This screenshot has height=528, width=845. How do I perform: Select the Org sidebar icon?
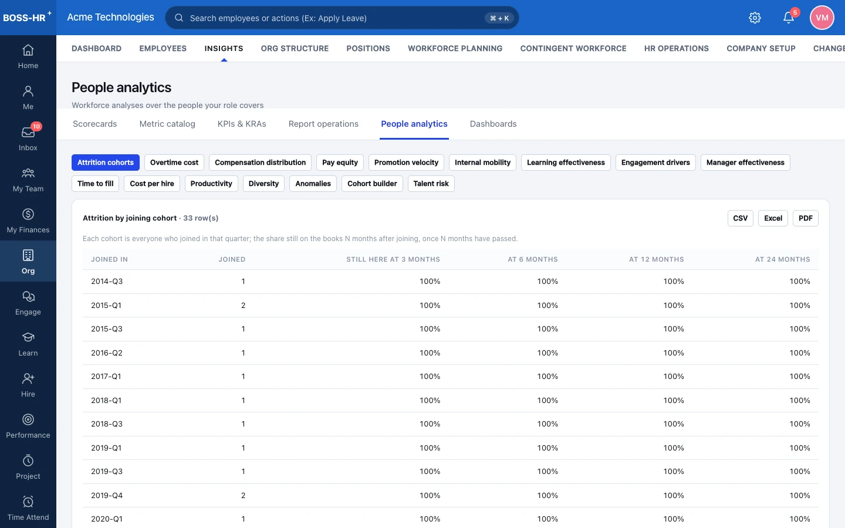pyautogui.click(x=28, y=262)
